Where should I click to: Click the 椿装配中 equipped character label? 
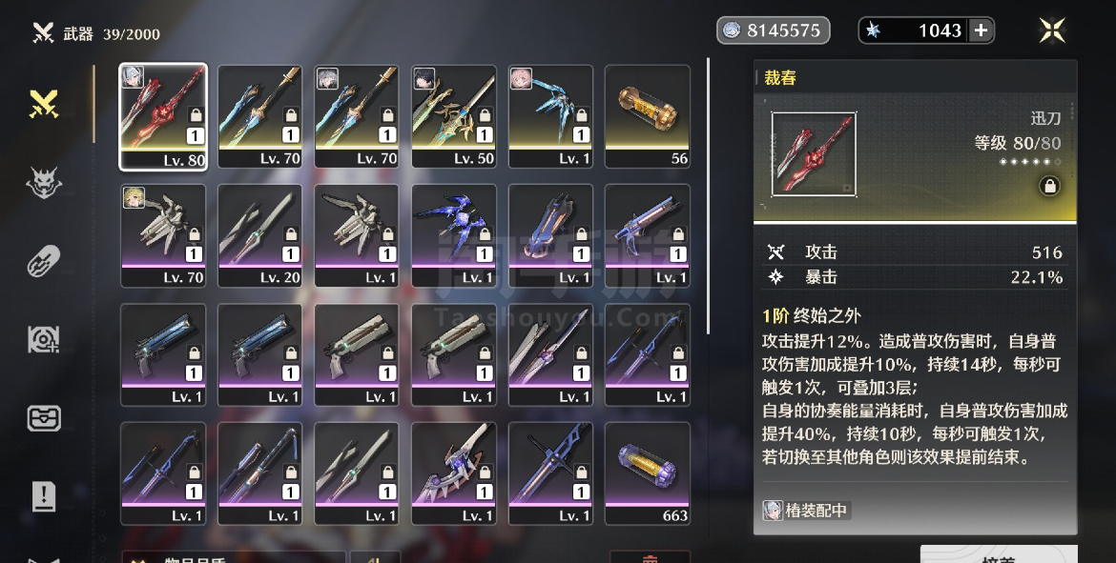(806, 511)
